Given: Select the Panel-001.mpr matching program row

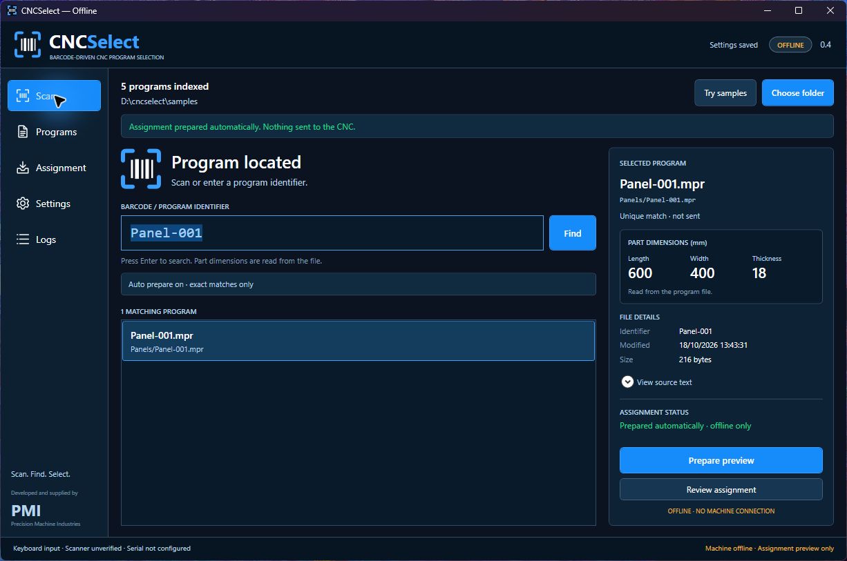Looking at the screenshot, I should (359, 341).
